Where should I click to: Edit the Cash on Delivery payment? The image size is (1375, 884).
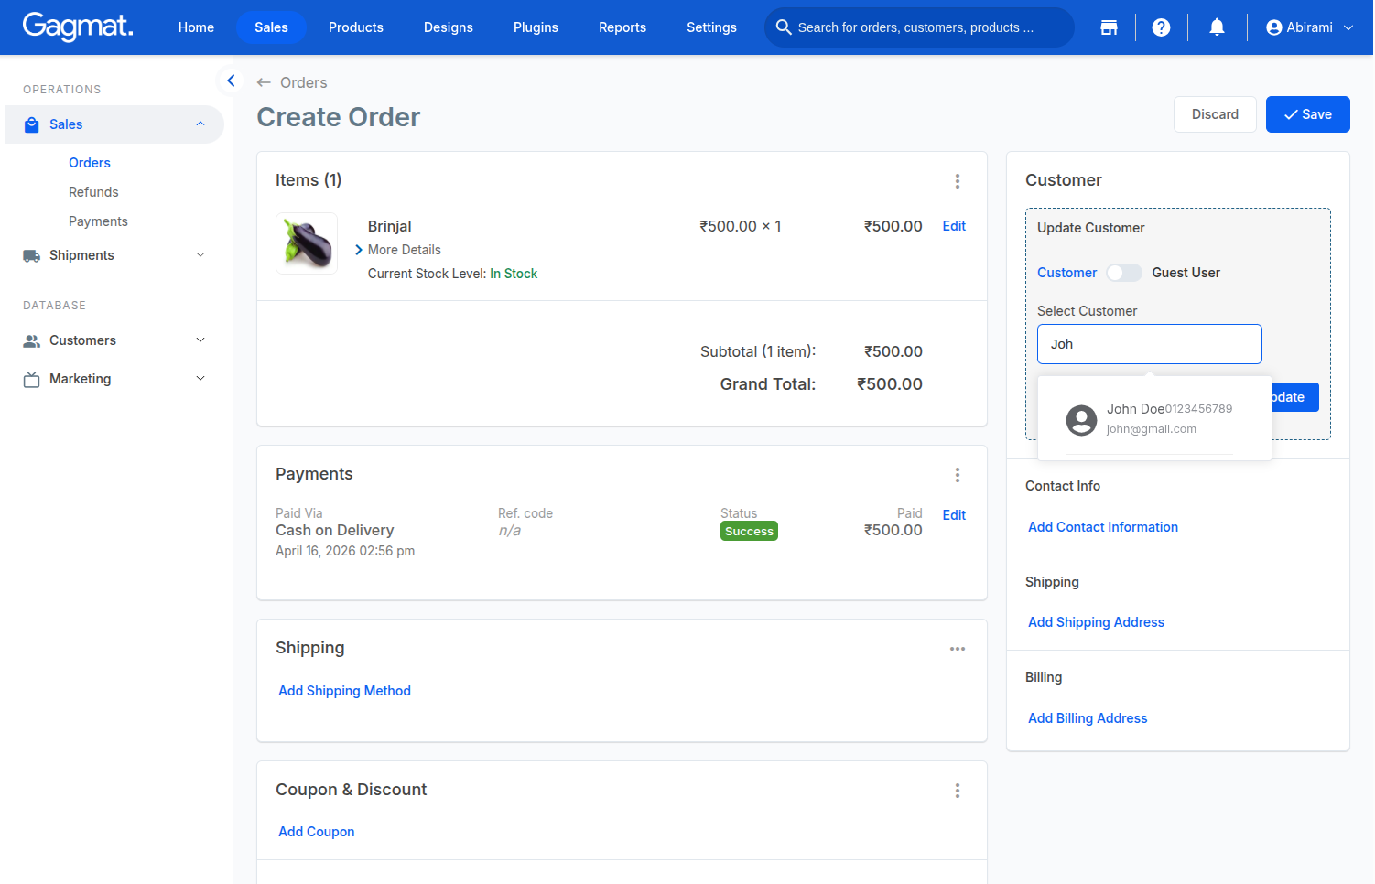[x=954, y=515]
